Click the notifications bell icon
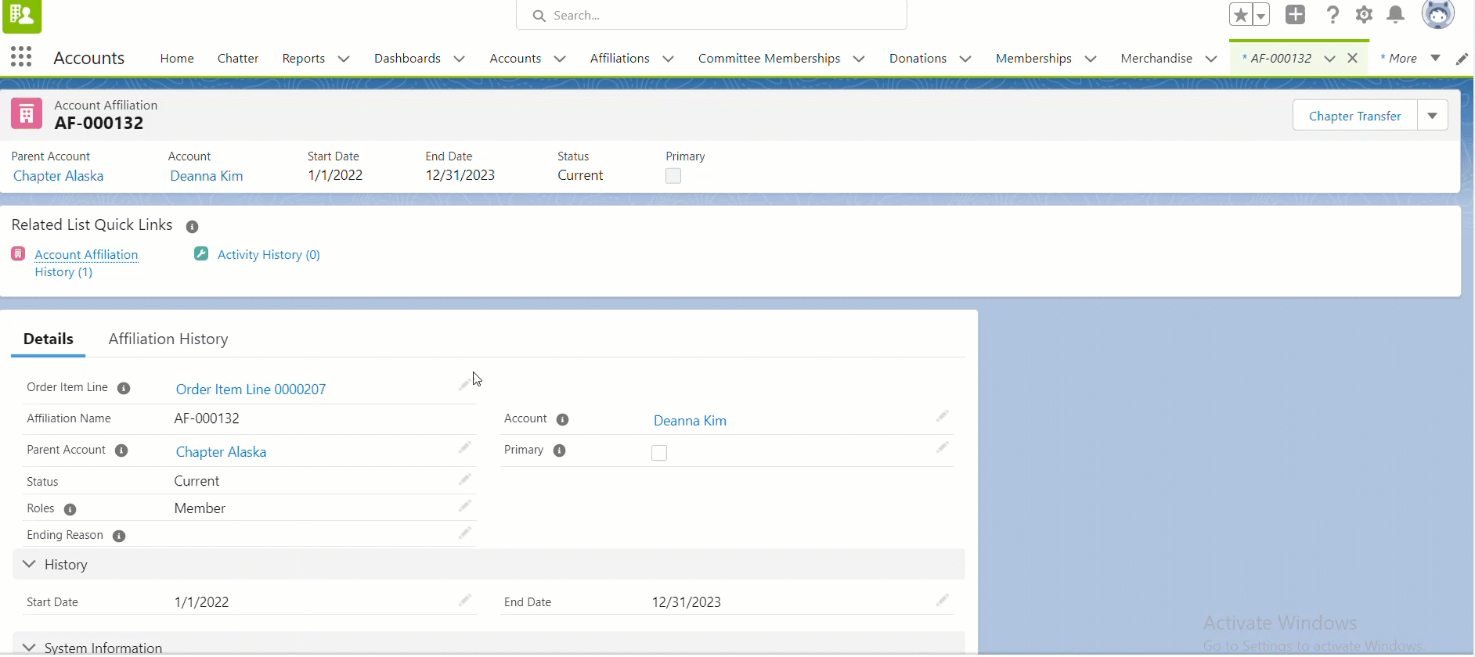 coord(1395,15)
